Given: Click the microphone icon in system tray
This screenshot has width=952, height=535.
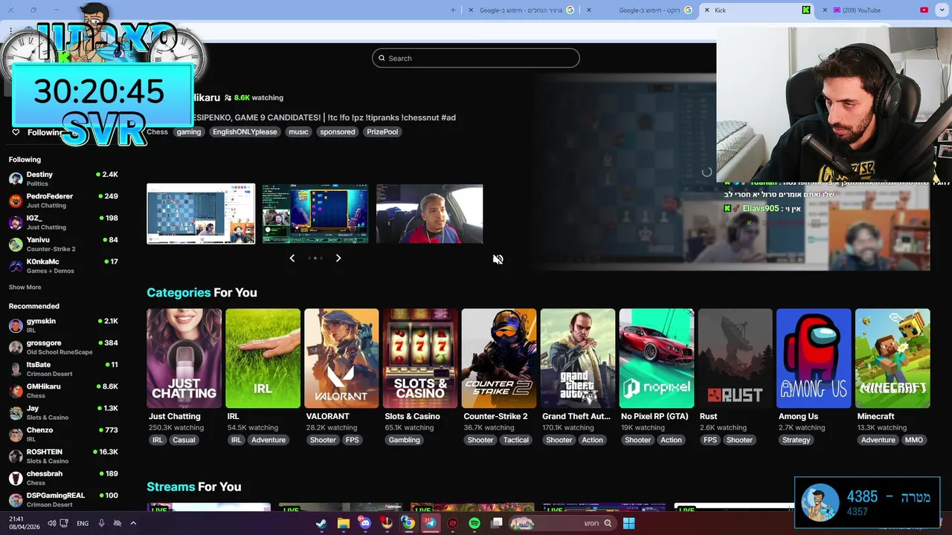Looking at the screenshot, I should click(x=101, y=523).
